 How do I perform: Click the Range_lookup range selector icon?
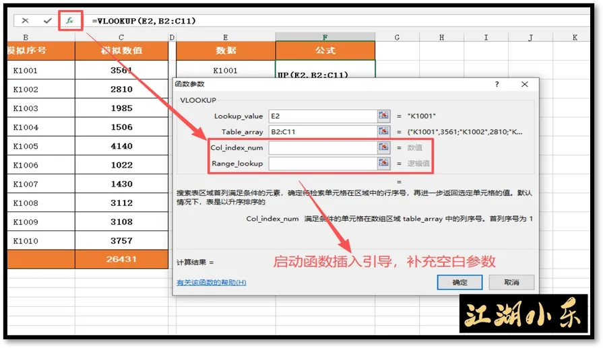pos(383,163)
